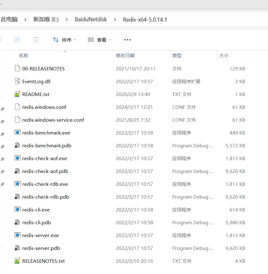Select the file name redis.windows.conf
The height and width of the screenshot is (274, 268).
[44, 107]
